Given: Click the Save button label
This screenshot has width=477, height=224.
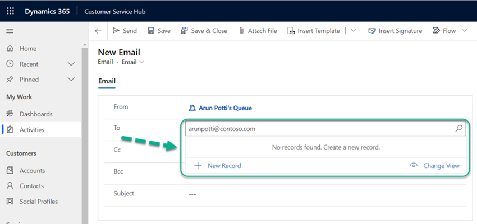Looking at the screenshot, I should (x=164, y=31).
